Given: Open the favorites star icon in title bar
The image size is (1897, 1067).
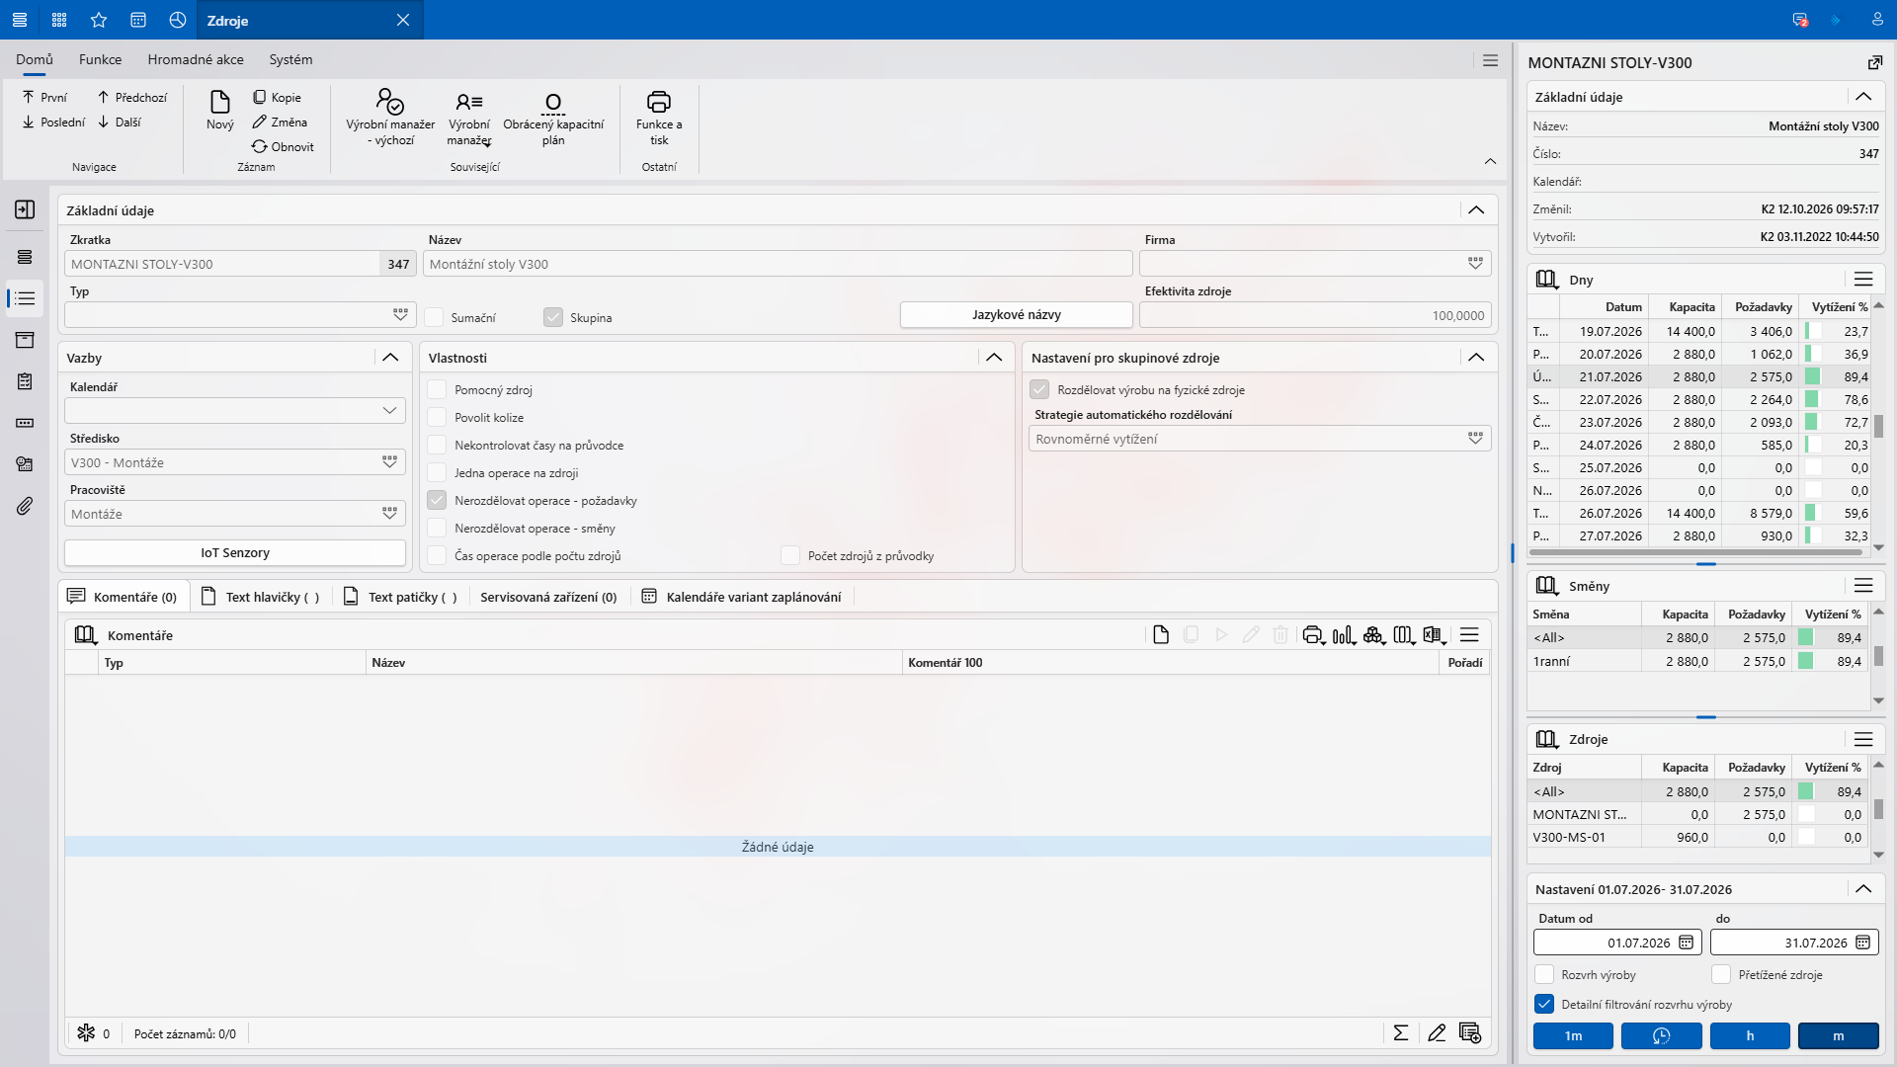Looking at the screenshot, I should pyautogui.click(x=99, y=20).
